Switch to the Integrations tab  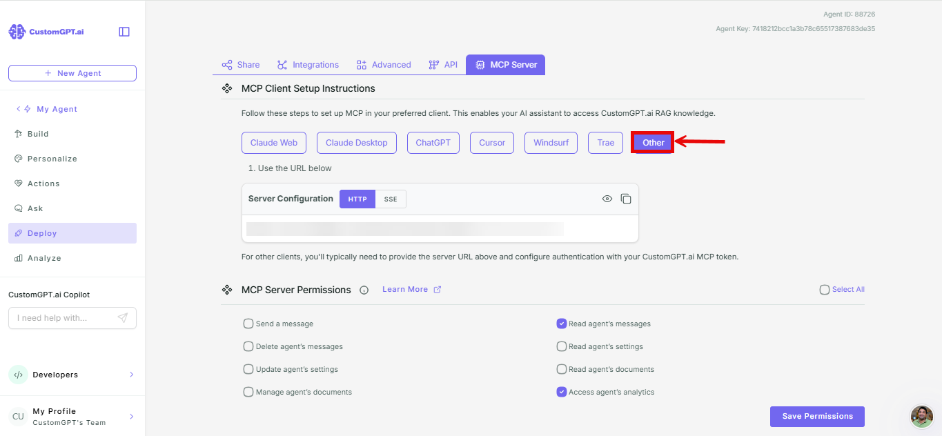coord(308,65)
